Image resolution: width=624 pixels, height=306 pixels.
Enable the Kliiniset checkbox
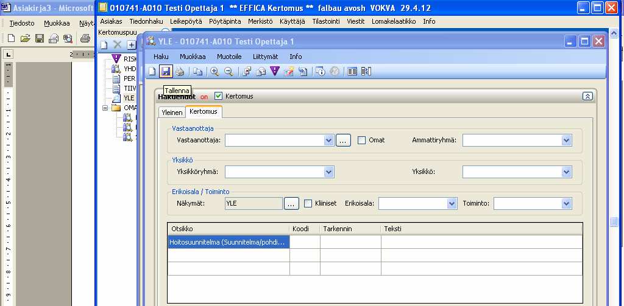308,203
